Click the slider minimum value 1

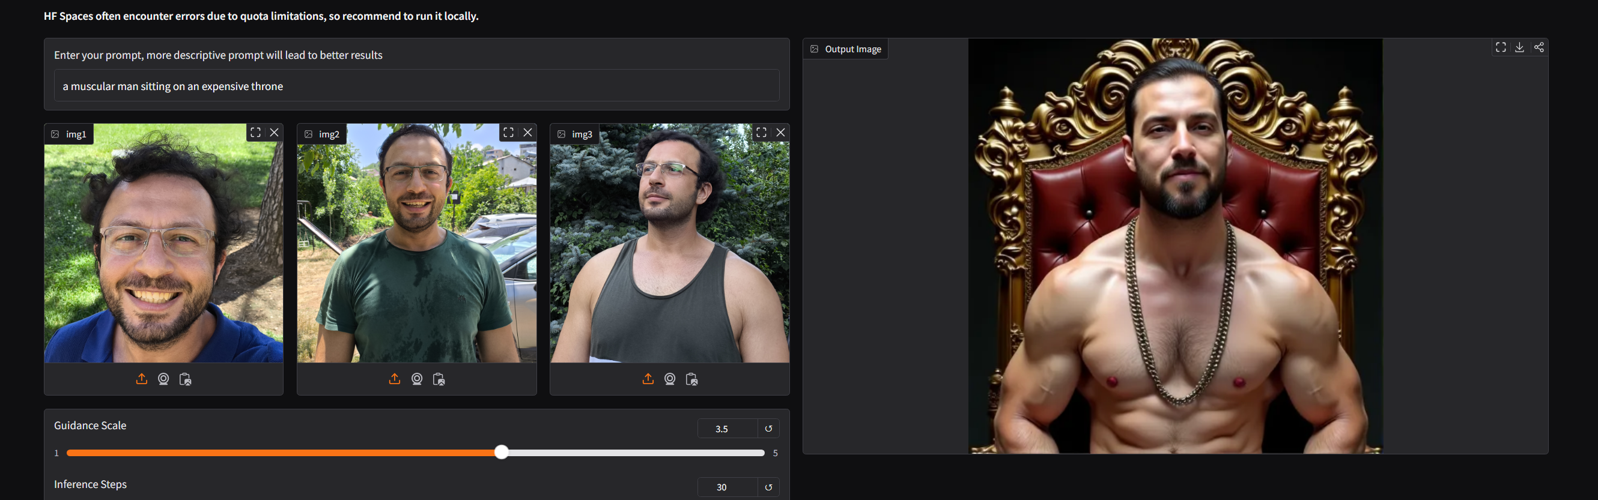[x=56, y=454]
